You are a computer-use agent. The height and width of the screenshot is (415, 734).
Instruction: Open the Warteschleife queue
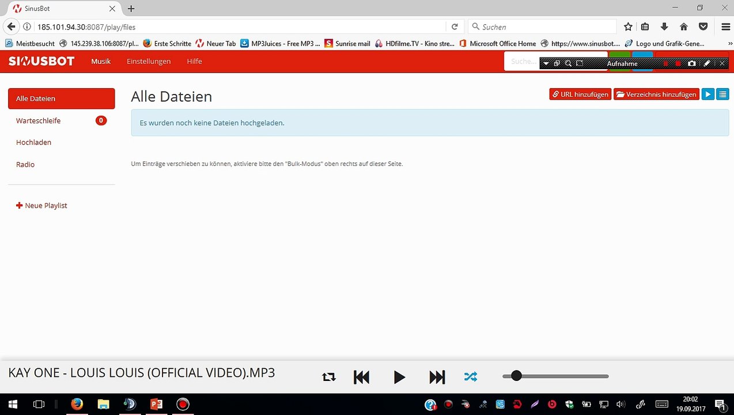pos(62,120)
